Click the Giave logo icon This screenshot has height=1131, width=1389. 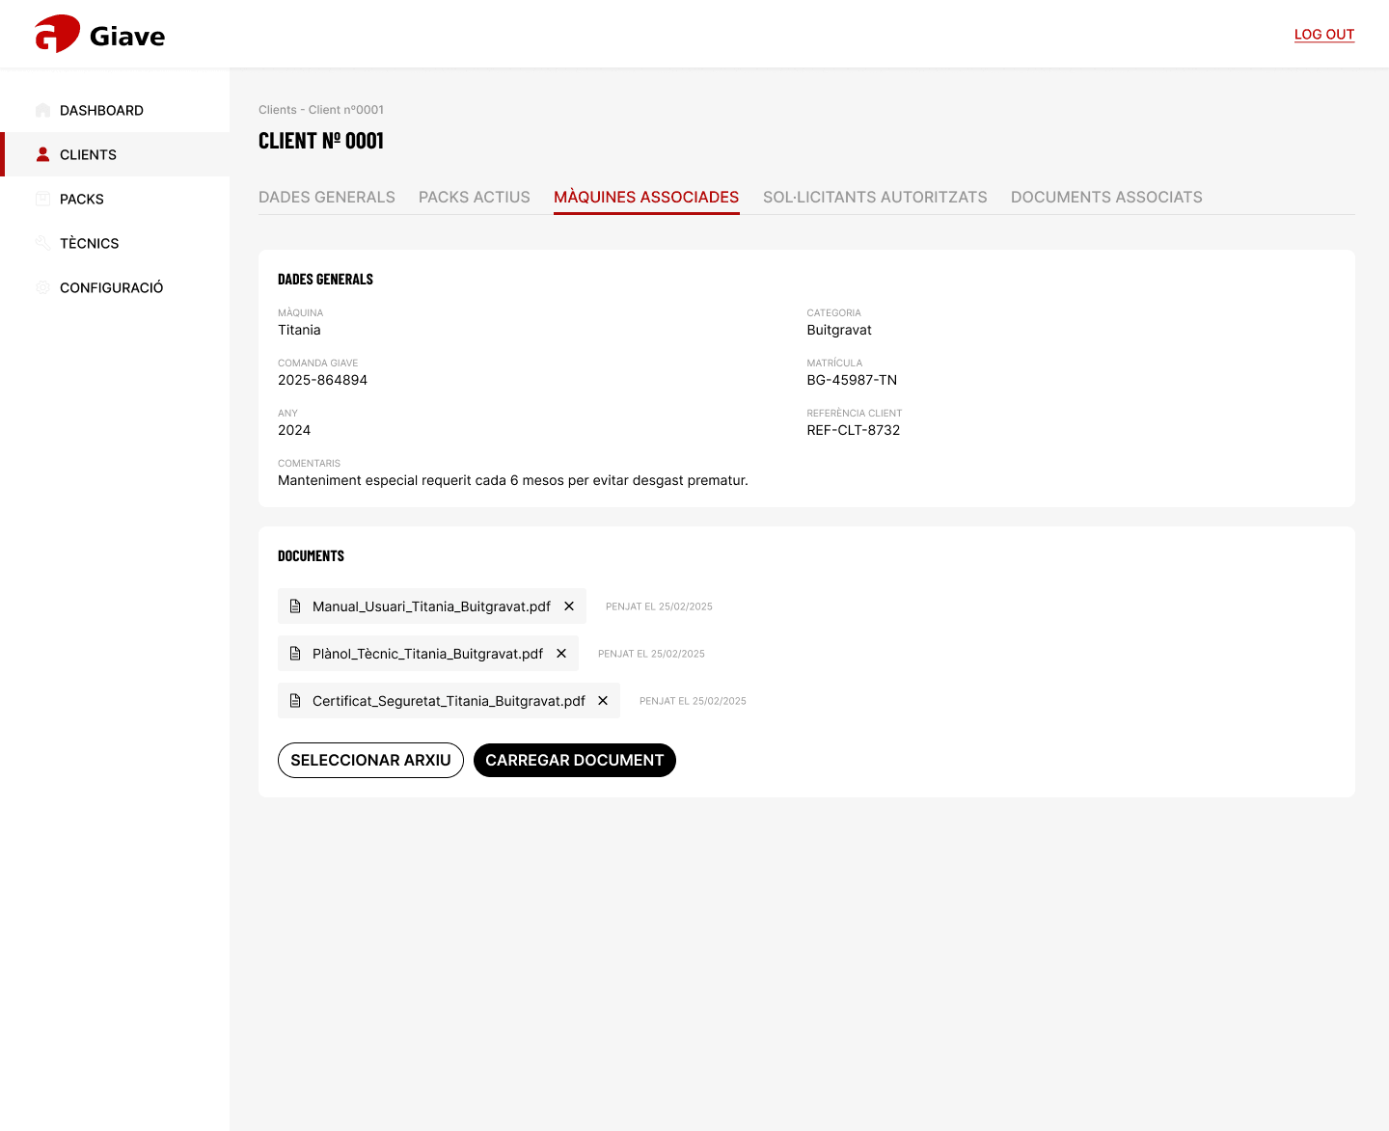click(x=57, y=34)
